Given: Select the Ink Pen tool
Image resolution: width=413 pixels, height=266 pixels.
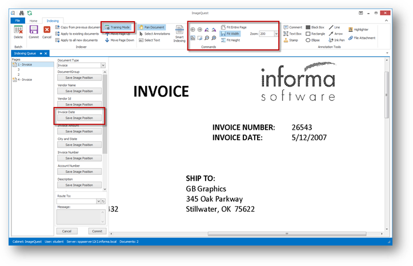Looking at the screenshot, I should (x=336, y=40).
